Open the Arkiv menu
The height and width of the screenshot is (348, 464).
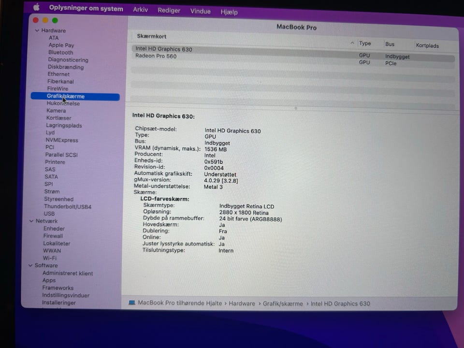140,10
